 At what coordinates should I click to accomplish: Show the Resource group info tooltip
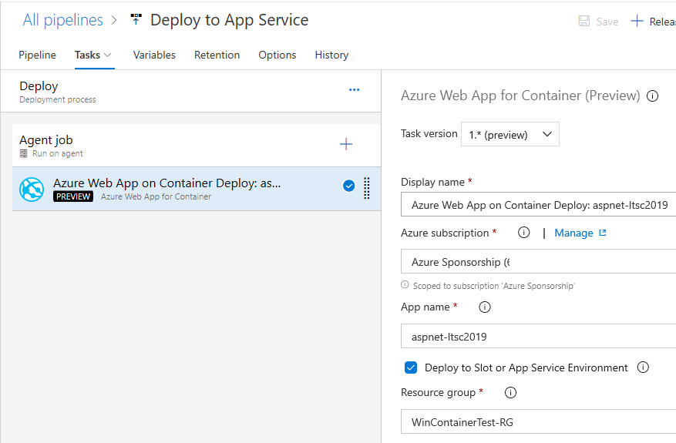(x=510, y=392)
